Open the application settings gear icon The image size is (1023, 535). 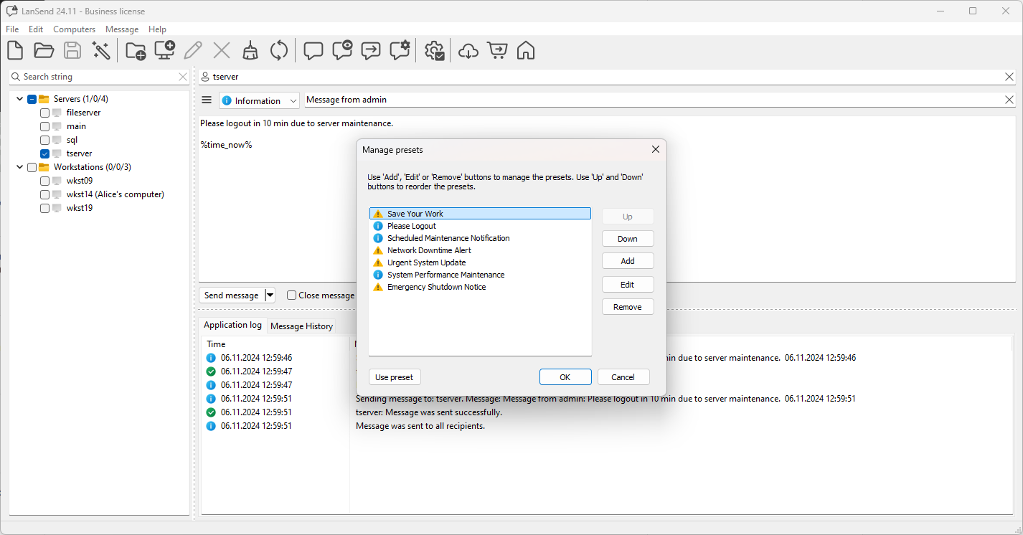pyautogui.click(x=434, y=50)
